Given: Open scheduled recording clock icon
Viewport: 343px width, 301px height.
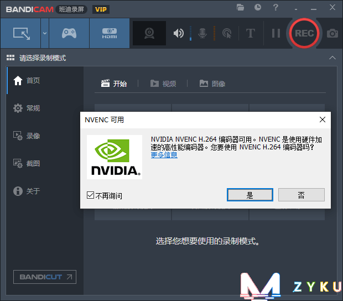Looking at the screenshot, I should pyautogui.click(x=258, y=7).
